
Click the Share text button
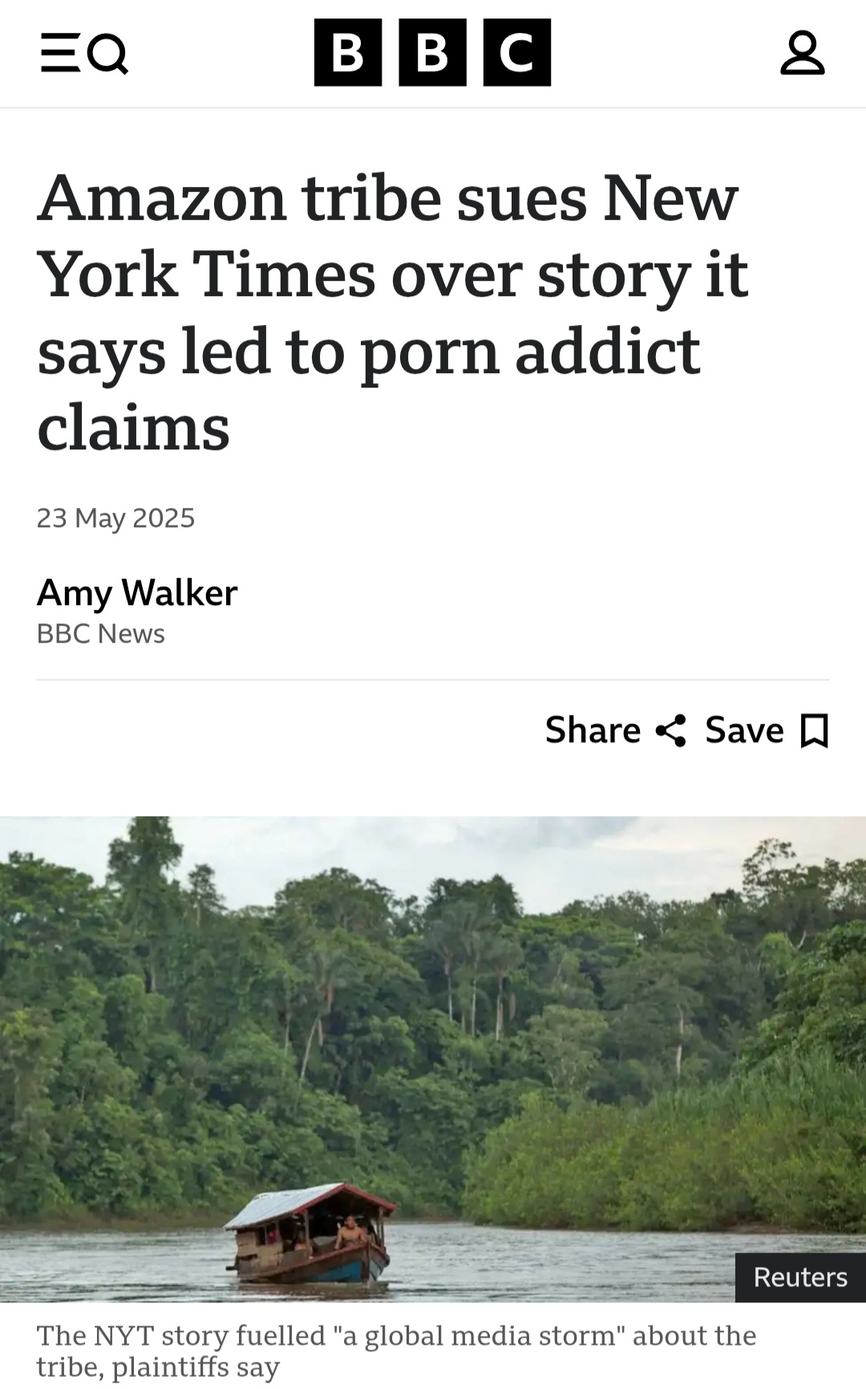pyautogui.click(x=593, y=730)
